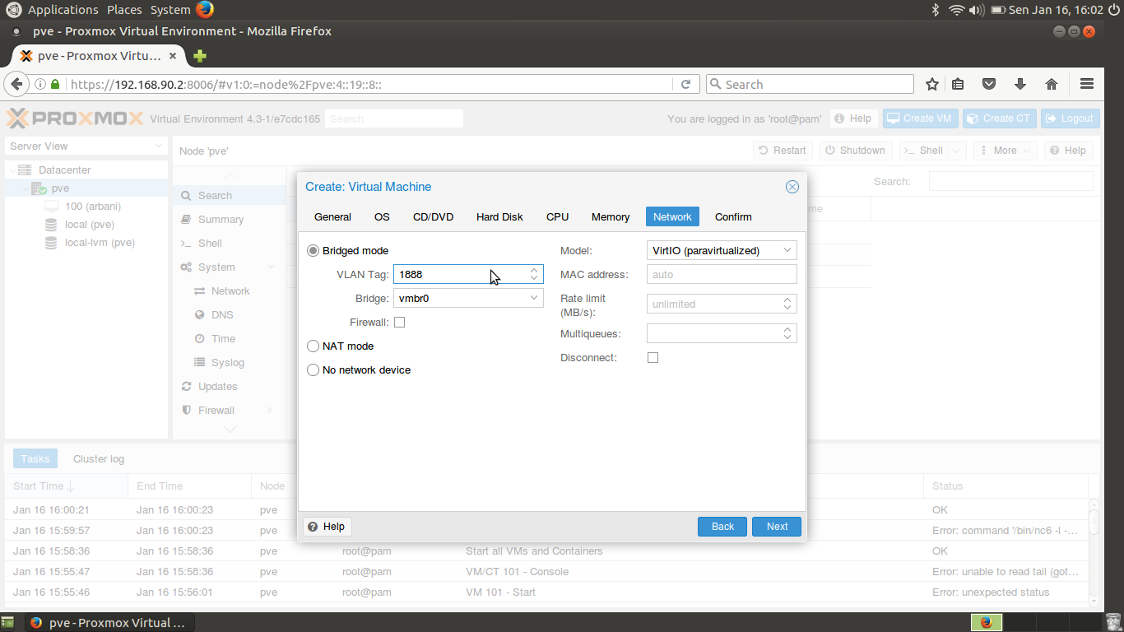
Task: Open the Firefox hamburger menu
Action: point(1087,84)
